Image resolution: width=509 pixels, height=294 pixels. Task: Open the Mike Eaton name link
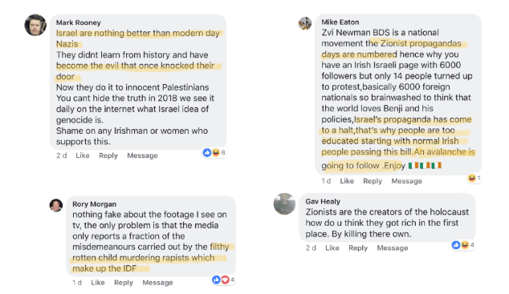point(340,22)
